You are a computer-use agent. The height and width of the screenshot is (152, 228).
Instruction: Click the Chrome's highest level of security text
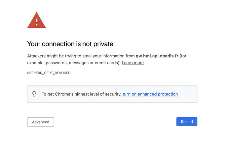click(81, 94)
